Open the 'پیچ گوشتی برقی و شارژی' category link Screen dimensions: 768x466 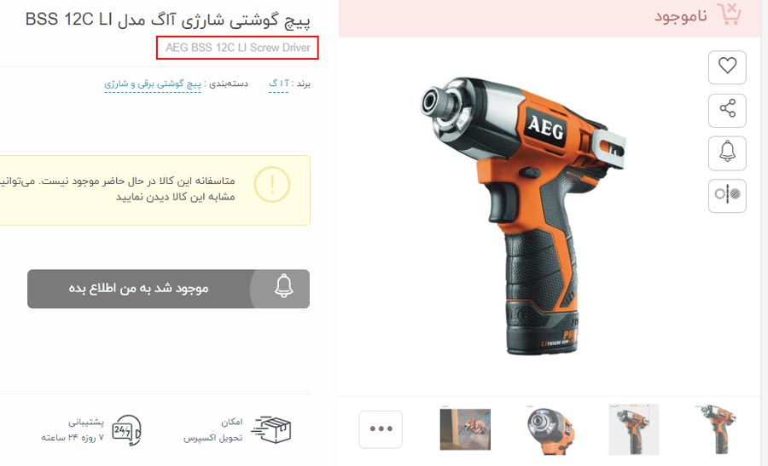153,84
